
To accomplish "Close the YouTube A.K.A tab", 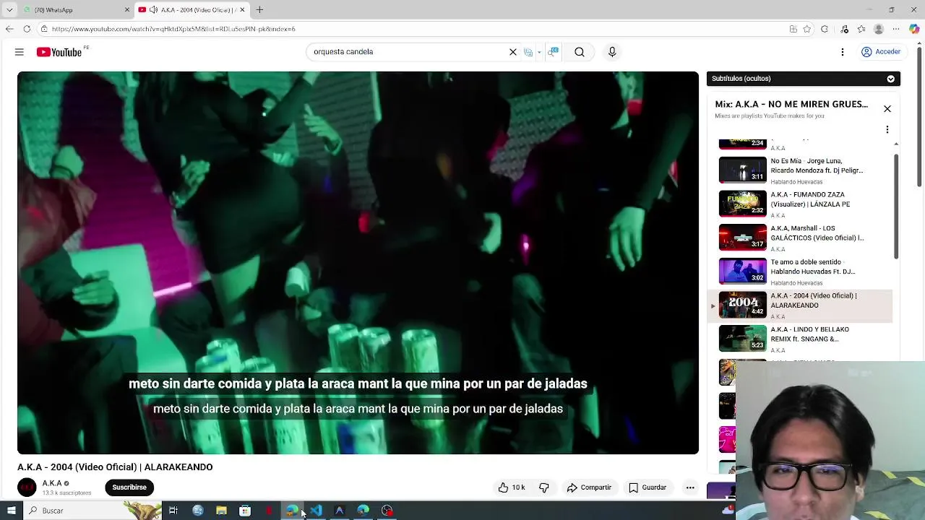I will (x=242, y=10).
